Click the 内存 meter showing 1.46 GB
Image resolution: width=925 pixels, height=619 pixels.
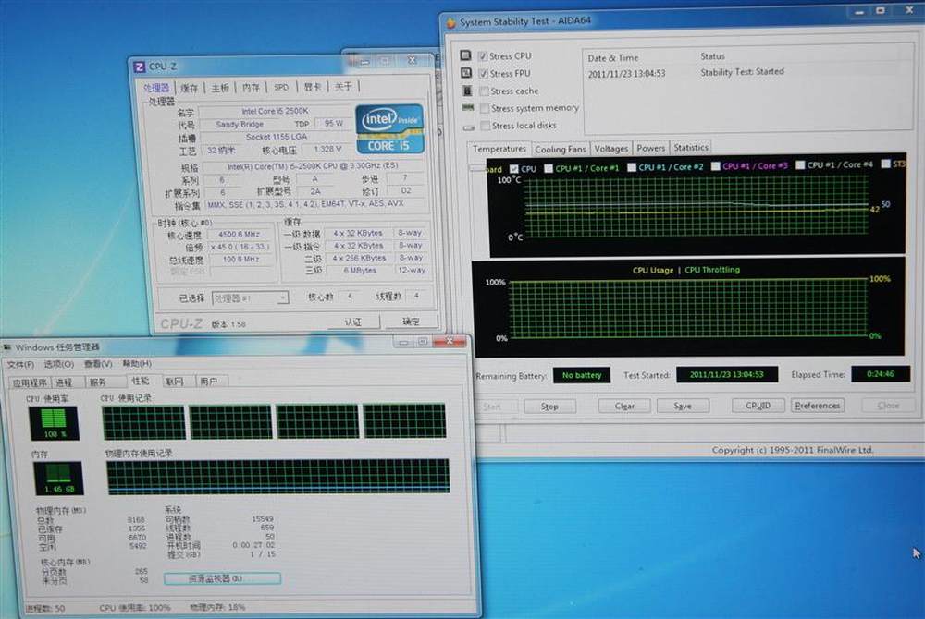58,479
